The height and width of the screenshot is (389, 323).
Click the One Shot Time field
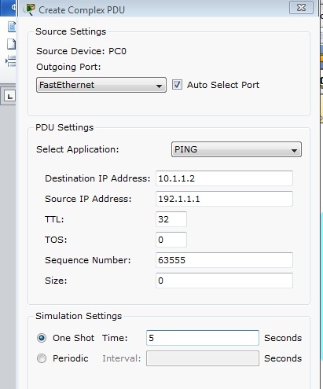(203, 338)
